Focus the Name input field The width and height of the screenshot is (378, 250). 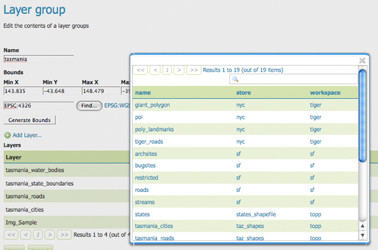(39, 59)
